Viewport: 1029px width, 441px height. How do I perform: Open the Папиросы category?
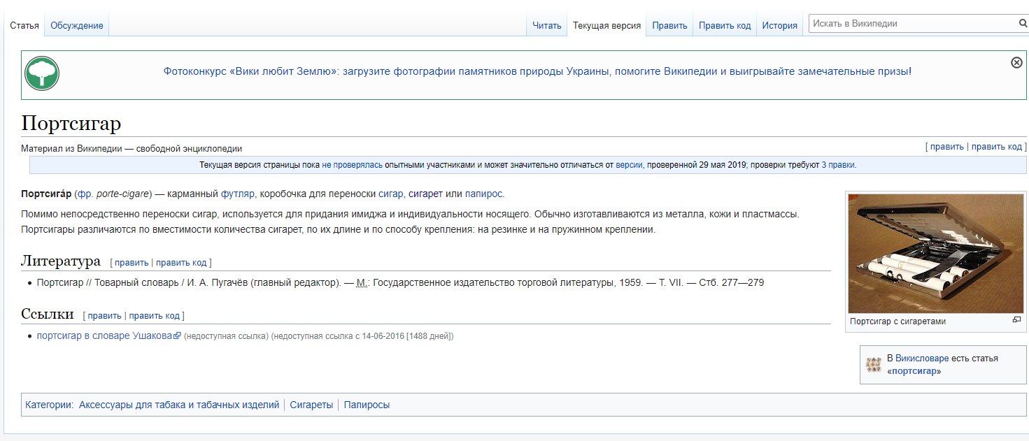coord(367,405)
